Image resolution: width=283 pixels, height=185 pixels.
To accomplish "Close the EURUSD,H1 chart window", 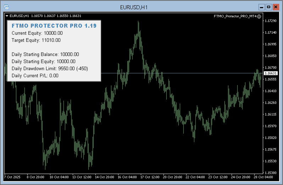I will click(276, 7).
